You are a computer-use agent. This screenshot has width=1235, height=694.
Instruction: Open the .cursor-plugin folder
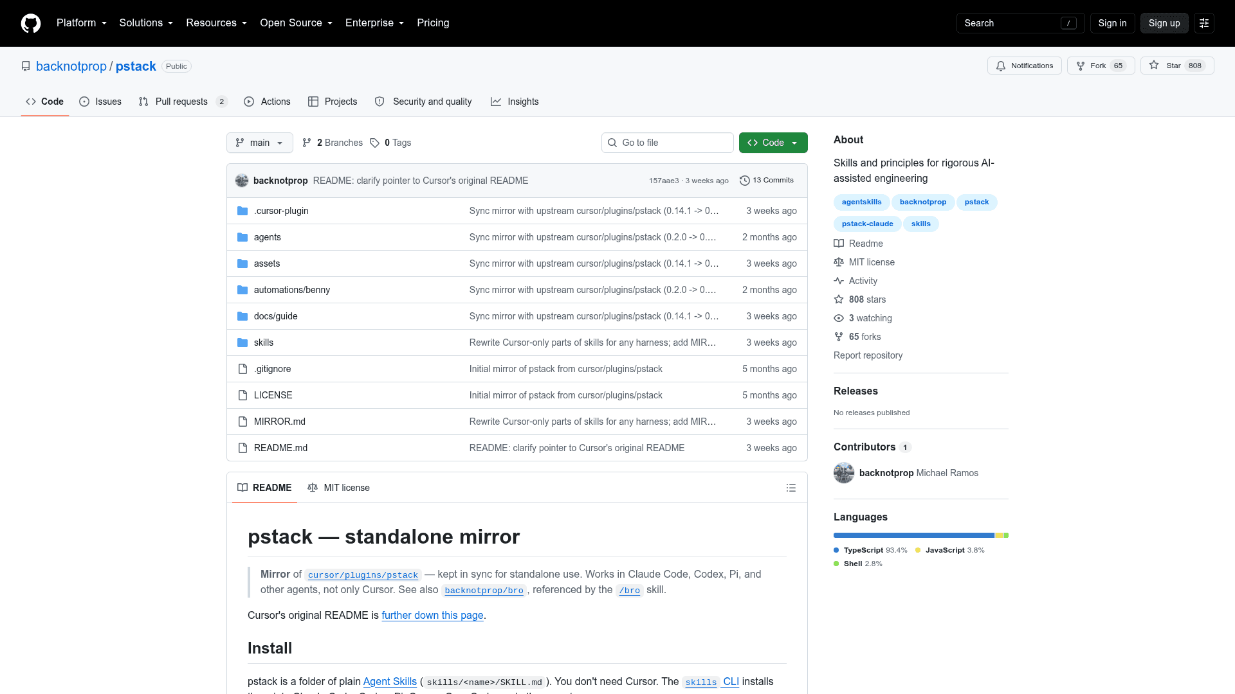tap(281, 211)
